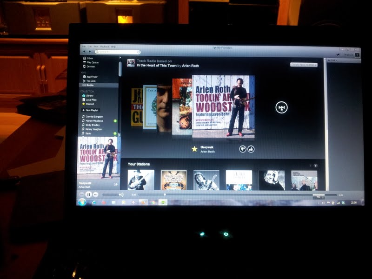Open the user profile avatar

click(x=357, y=55)
